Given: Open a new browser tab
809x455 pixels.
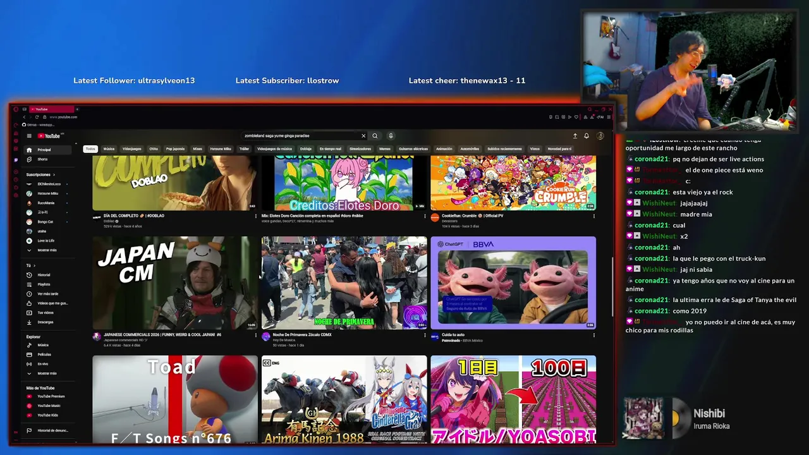Looking at the screenshot, I should (x=77, y=109).
